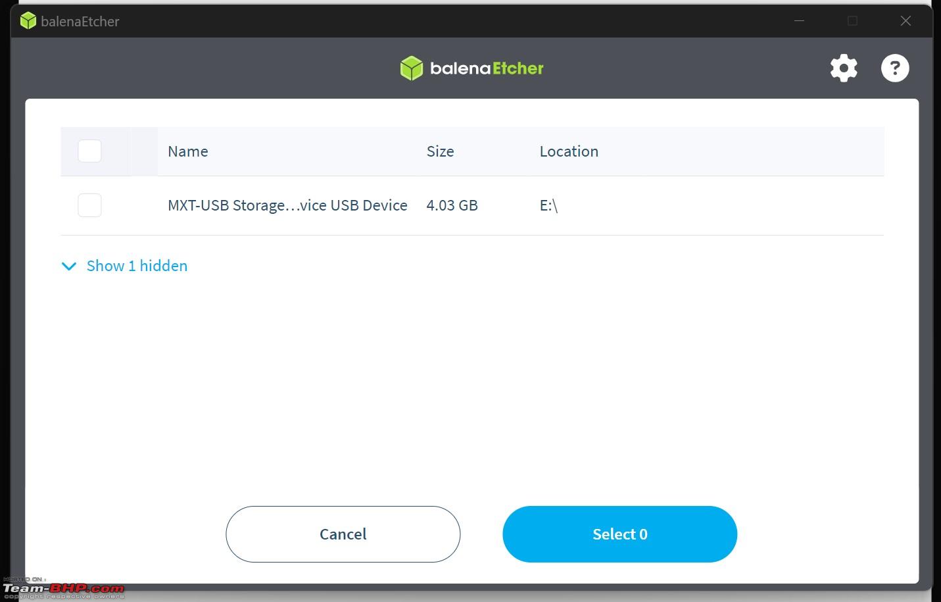Open the help question mark icon
Viewport: 941px width, 602px height.
tap(895, 68)
